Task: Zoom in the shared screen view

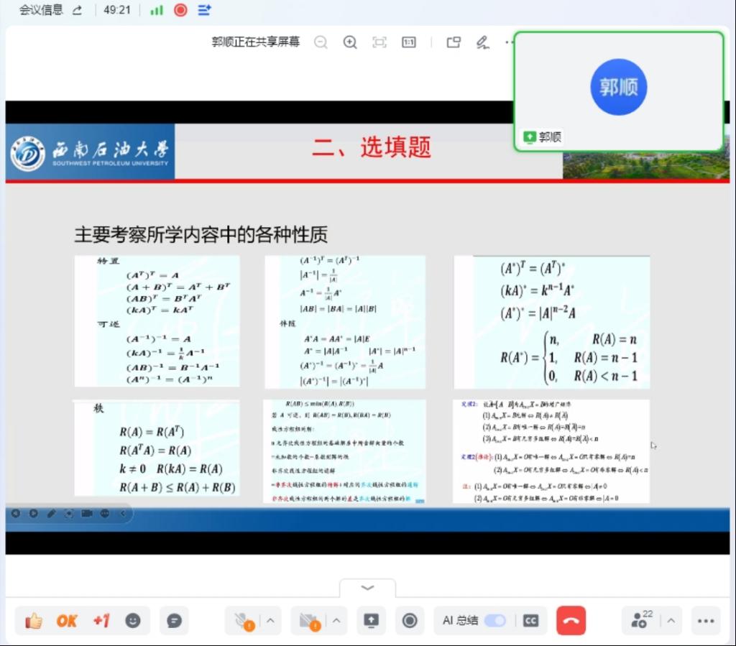Action: coord(350,42)
